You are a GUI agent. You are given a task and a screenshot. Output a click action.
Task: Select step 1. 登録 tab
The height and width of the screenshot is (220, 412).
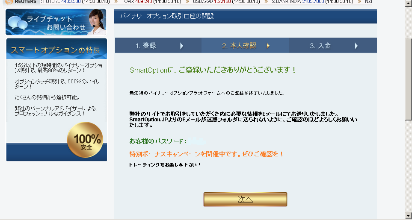[158, 46]
